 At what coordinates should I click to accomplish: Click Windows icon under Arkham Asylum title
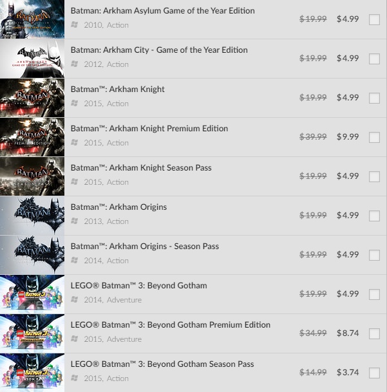coord(74,24)
